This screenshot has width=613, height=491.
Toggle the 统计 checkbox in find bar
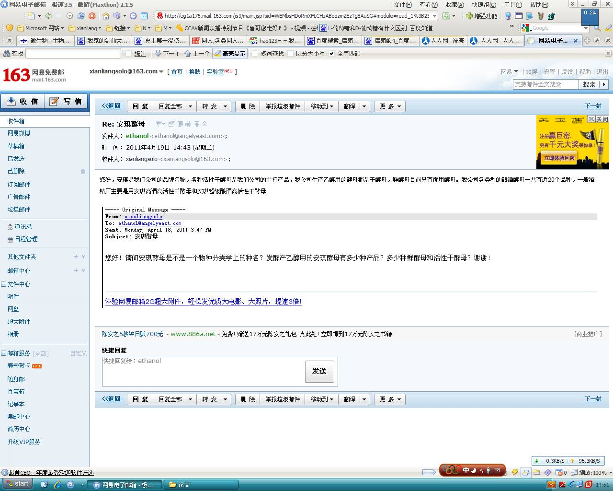128,54
